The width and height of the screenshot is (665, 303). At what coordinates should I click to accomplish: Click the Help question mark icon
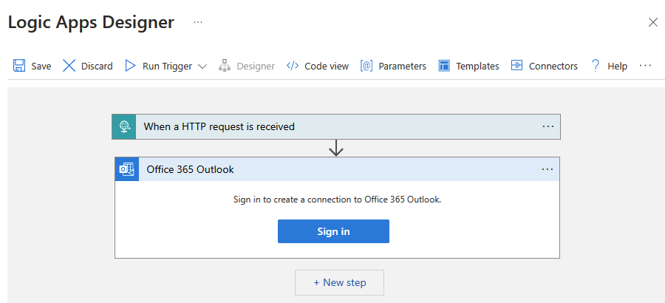(x=595, y=66)
